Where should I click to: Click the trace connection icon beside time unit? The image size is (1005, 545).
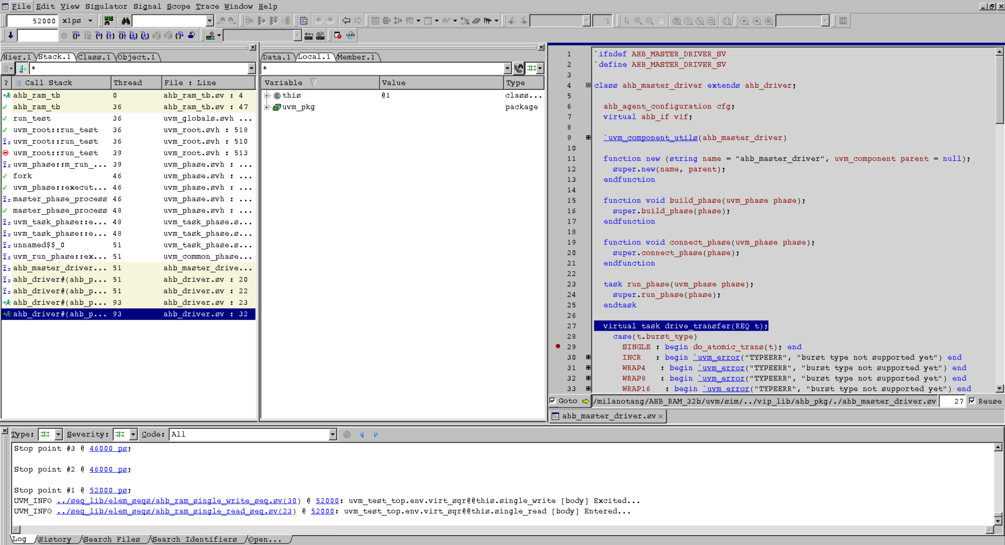pyautogui.click(x=109, y=21)
